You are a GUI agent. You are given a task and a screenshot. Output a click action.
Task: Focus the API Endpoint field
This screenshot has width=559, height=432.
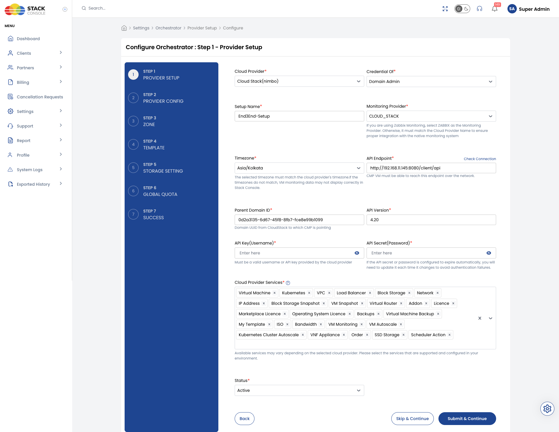[431, 168]
